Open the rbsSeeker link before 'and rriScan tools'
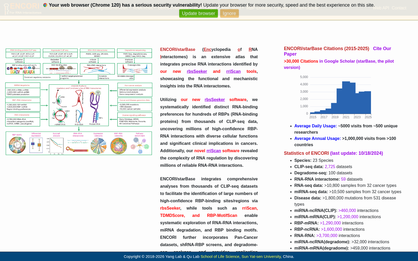418x261 pixels. [197, 71]
